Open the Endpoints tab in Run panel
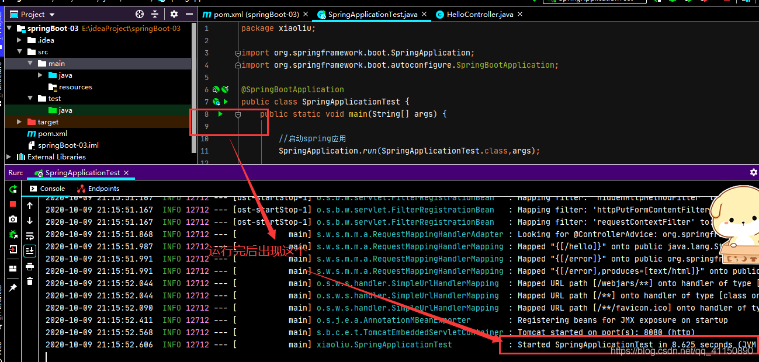Image resolution: width=759 pixels, height=362 pixels. (98, 189)
